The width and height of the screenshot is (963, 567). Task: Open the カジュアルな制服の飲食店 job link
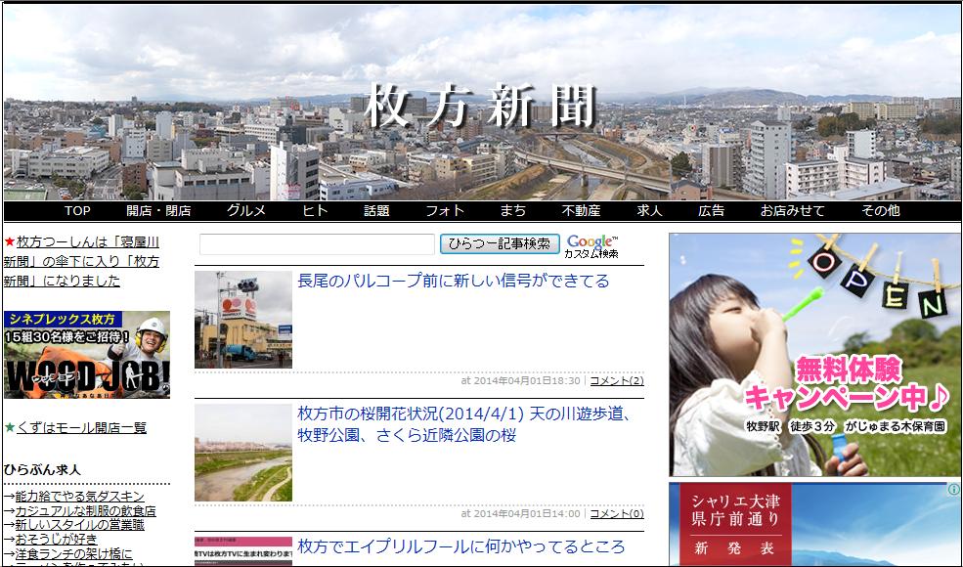click(x=85, y=510)
